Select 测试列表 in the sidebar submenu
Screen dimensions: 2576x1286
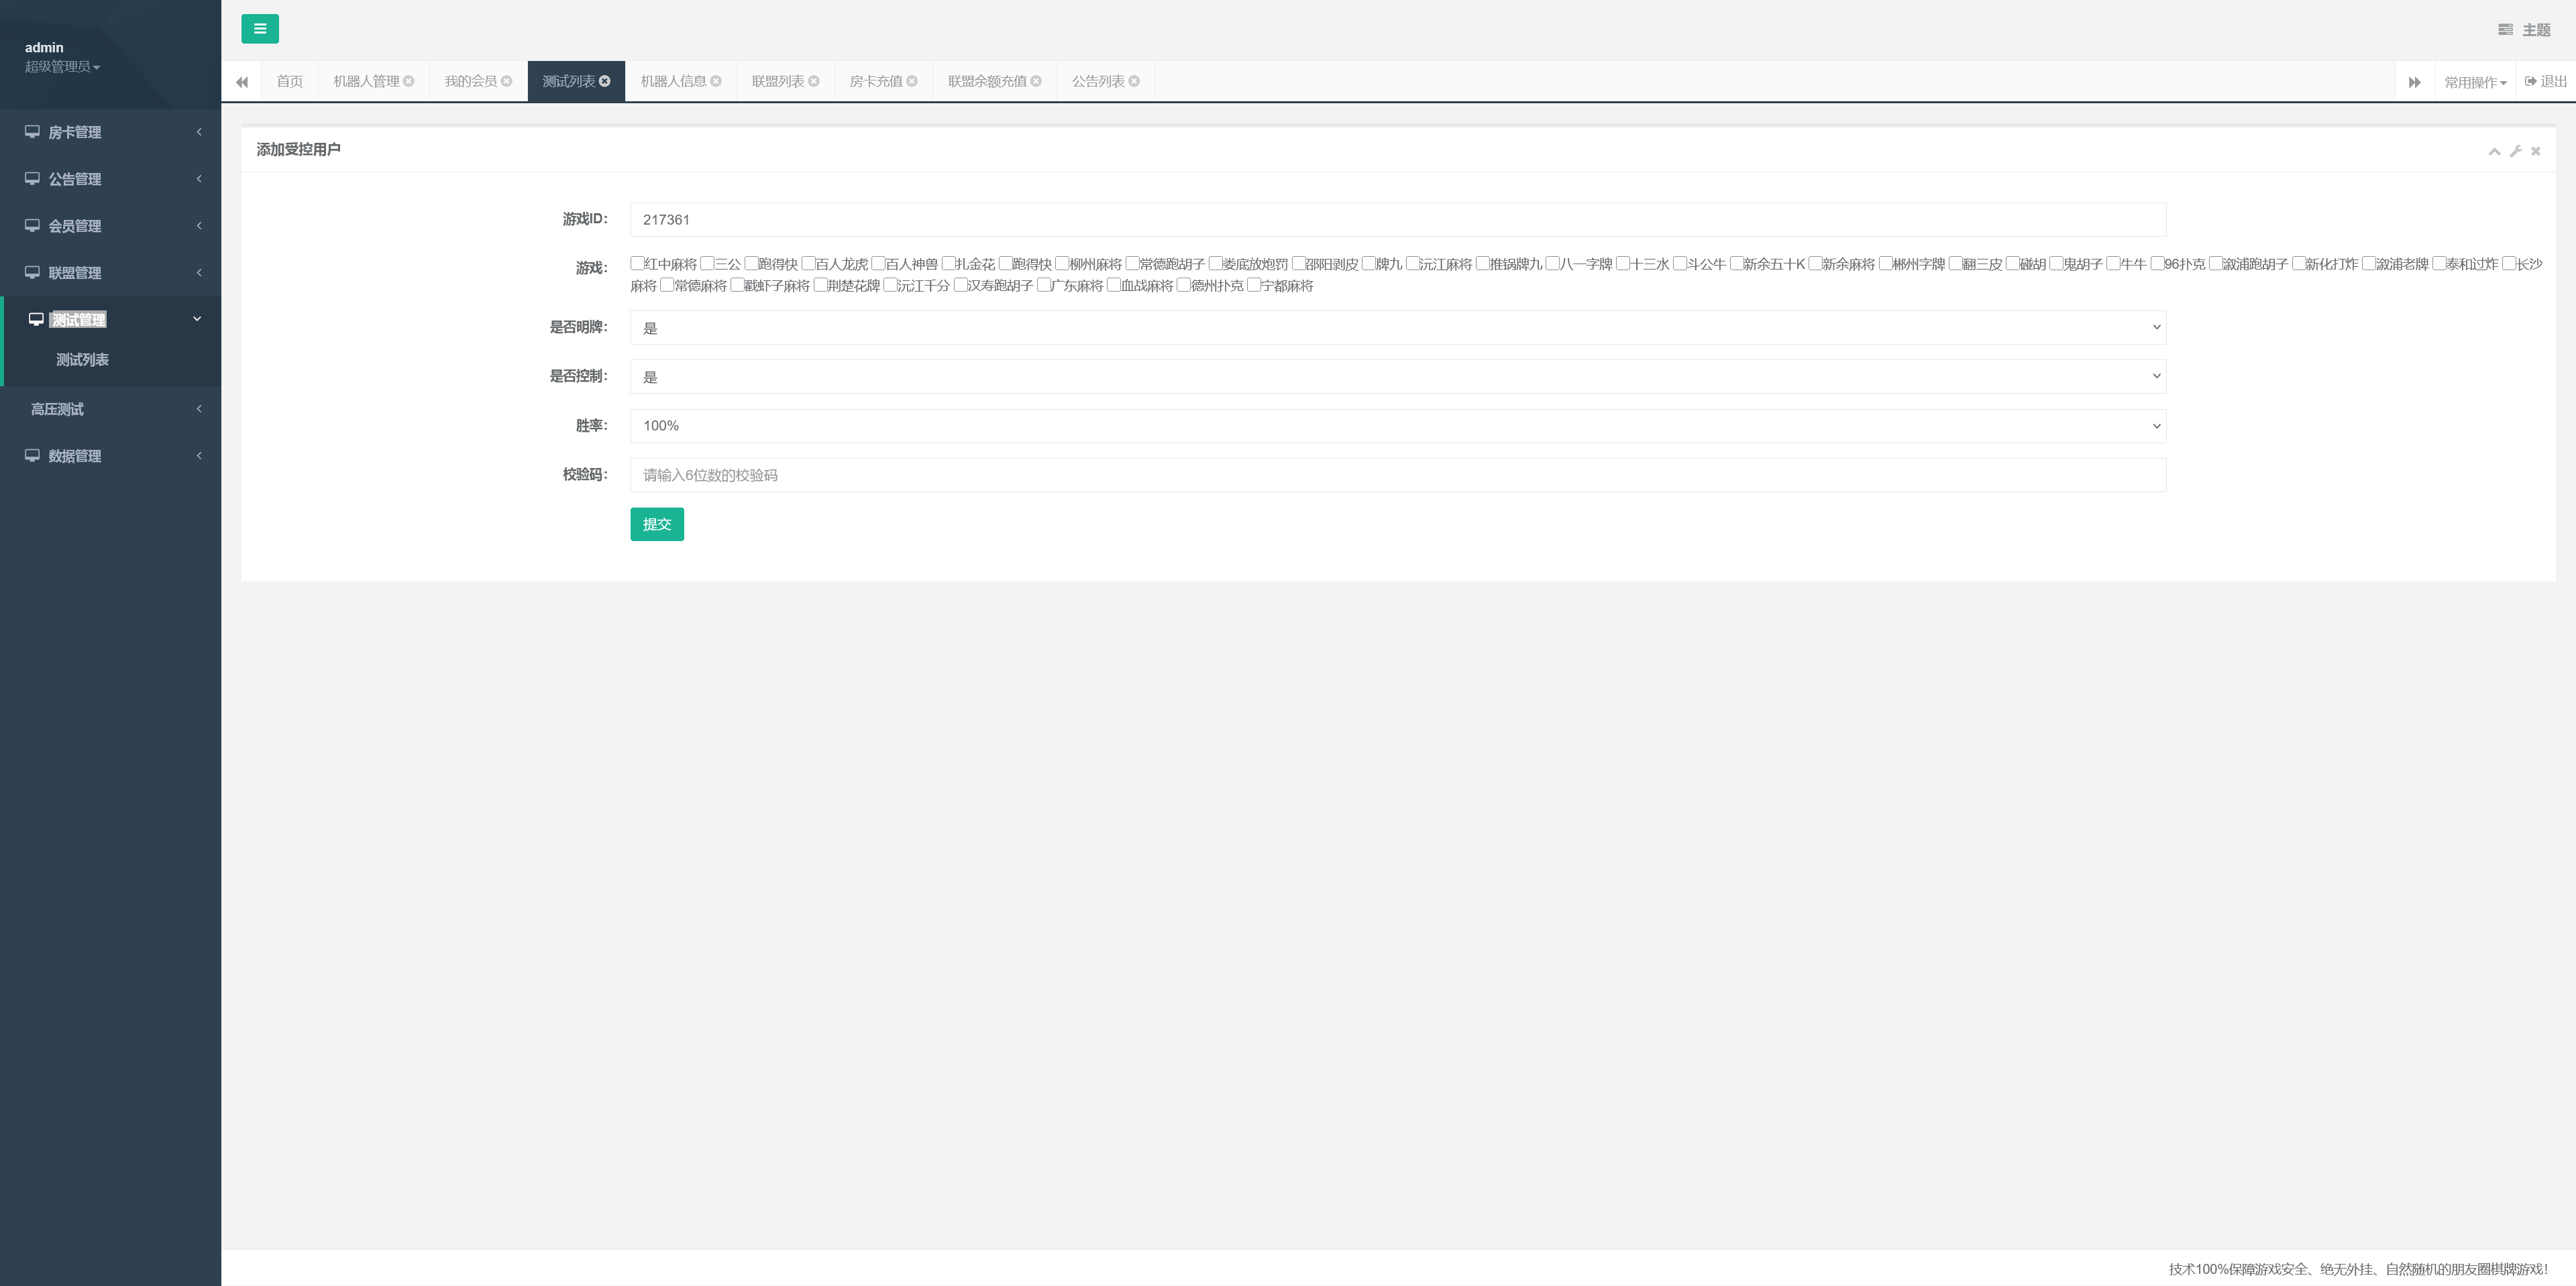tap(82, 360)
